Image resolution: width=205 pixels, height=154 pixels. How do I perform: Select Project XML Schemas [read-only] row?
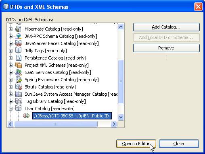click(x=56, y=65)
